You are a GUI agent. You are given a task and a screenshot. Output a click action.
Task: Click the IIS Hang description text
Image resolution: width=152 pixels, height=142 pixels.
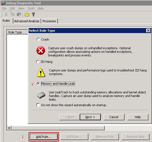[98, 72]
